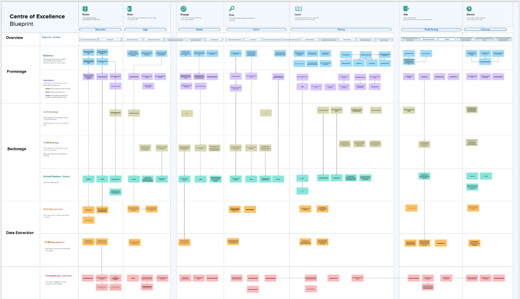520x299 pixels.
Task: Click the 'Engage' stage title
Action: click(x=185, y=15)
